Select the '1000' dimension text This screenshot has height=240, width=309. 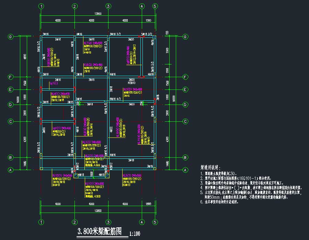click(91, 174)
